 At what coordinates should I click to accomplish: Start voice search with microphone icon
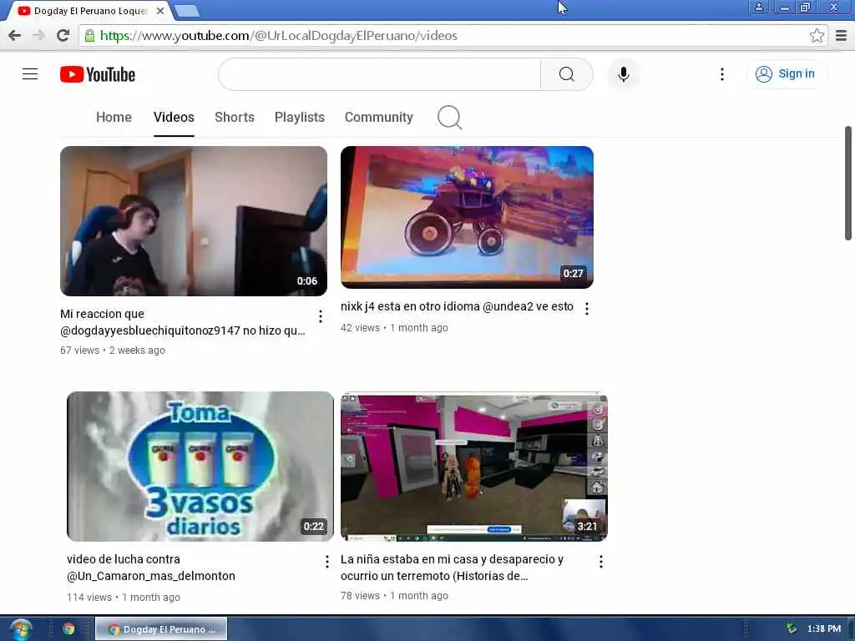click(x=623, y=74)
